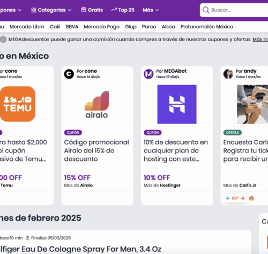The height and width of the screenshot is (254, 268).
Task: Click the Categorías grid icon
Action: [34, 10]
